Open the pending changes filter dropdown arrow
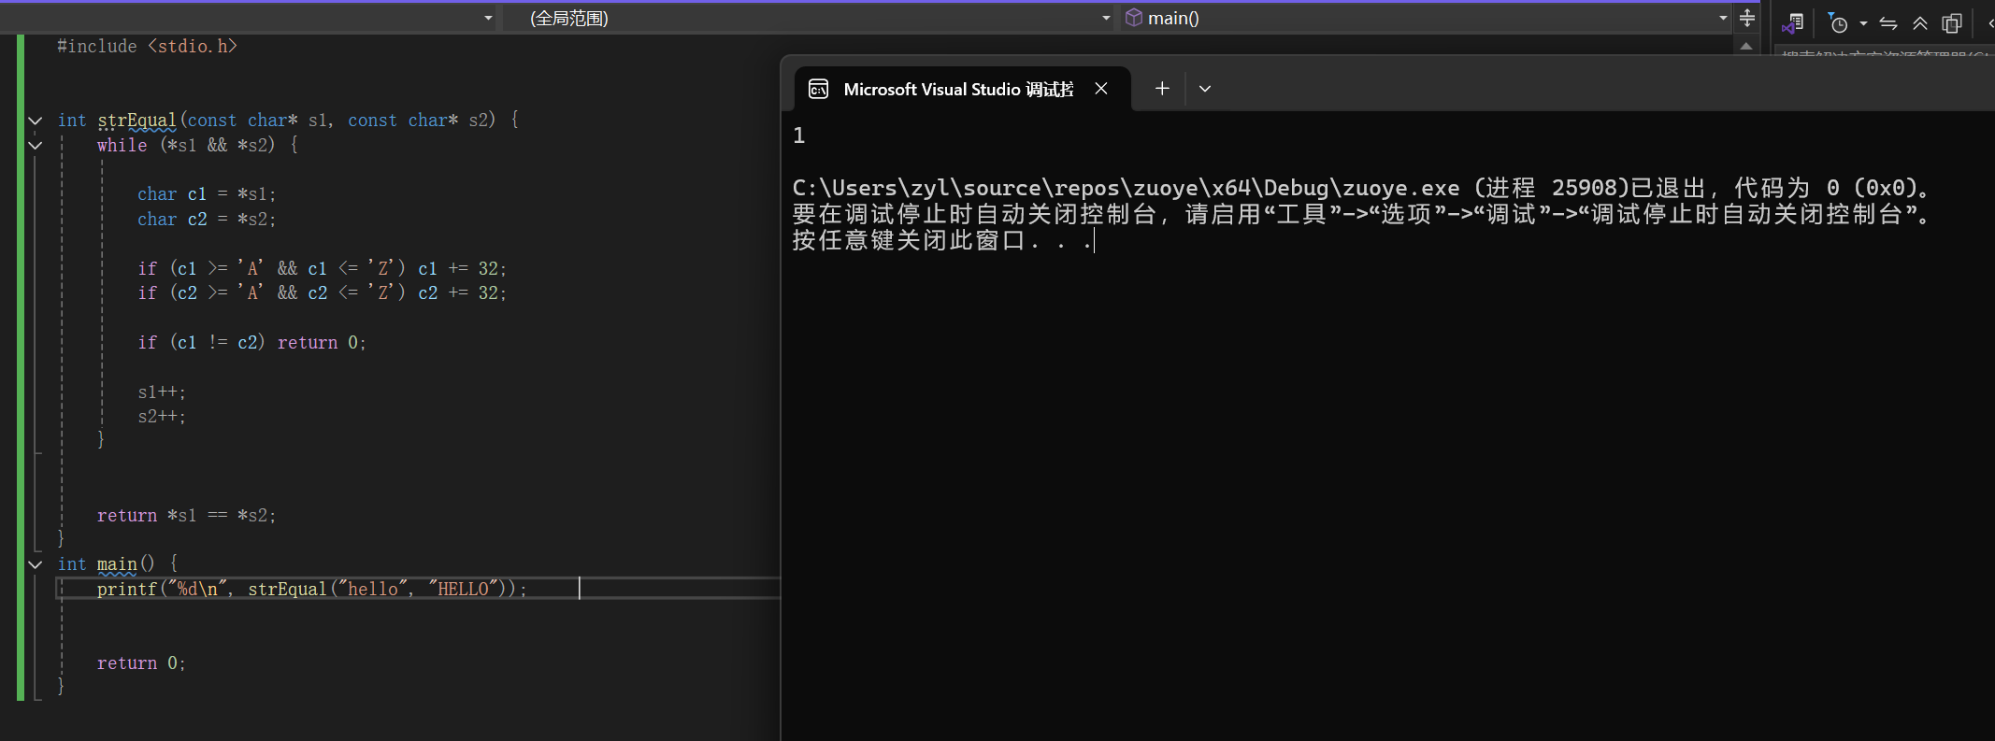 (x=1863, y=23)
